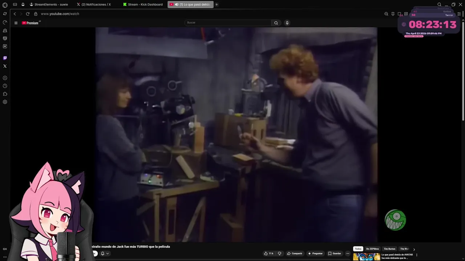
Task: Open a new tab with plus button
Action: (217, 4)
